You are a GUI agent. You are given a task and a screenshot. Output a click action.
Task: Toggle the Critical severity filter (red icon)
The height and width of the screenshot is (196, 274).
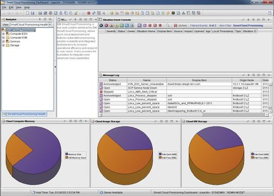coord(106,26)
